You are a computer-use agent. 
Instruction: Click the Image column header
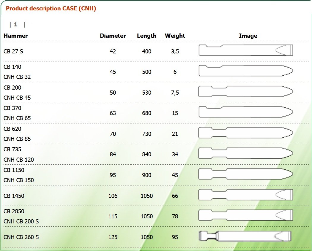pyautogui.click(x=248, y=36)
